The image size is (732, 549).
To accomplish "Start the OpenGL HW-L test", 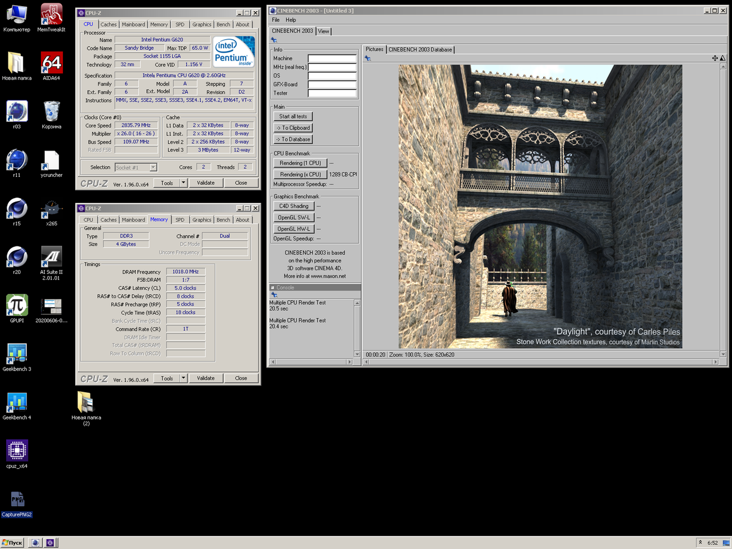I will point(294,229).
